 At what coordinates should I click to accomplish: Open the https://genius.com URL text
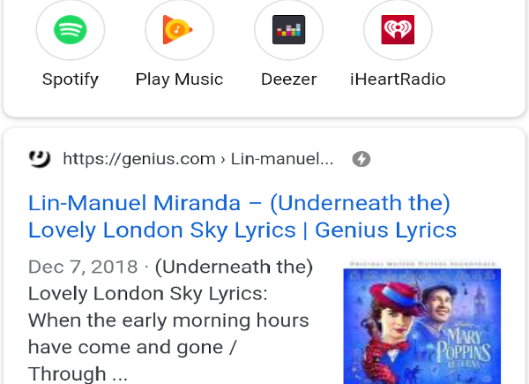139,159
